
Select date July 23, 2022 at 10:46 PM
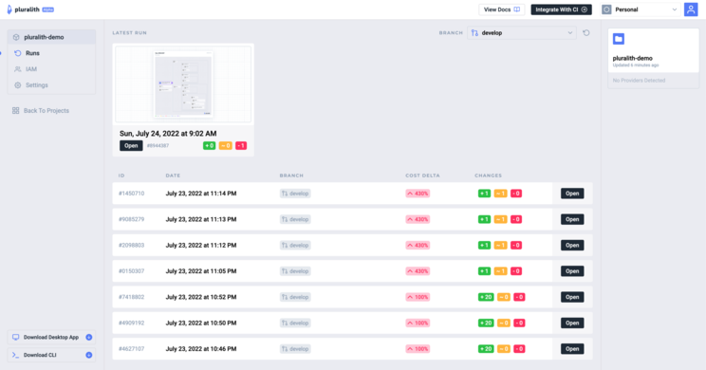pyautogui.click(x=201, y=349)
